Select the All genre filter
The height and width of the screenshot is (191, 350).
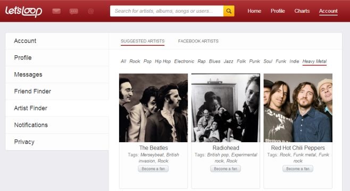123,61
